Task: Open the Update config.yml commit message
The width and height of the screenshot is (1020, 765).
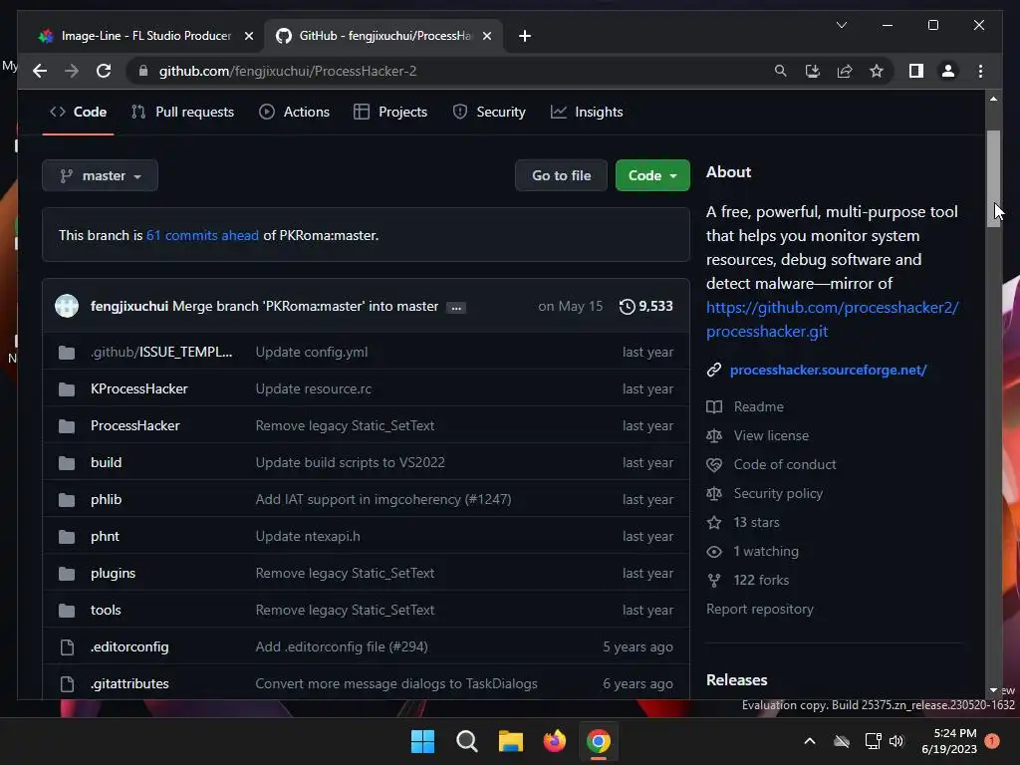Action: point(312,352)
